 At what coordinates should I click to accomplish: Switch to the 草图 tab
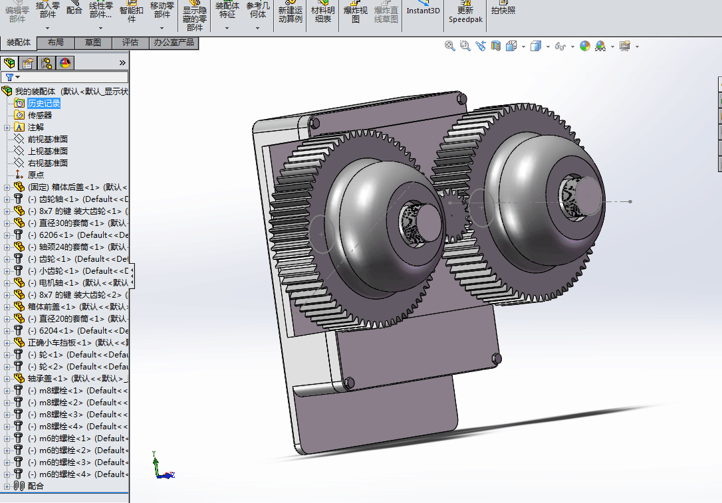coord(93,43)
